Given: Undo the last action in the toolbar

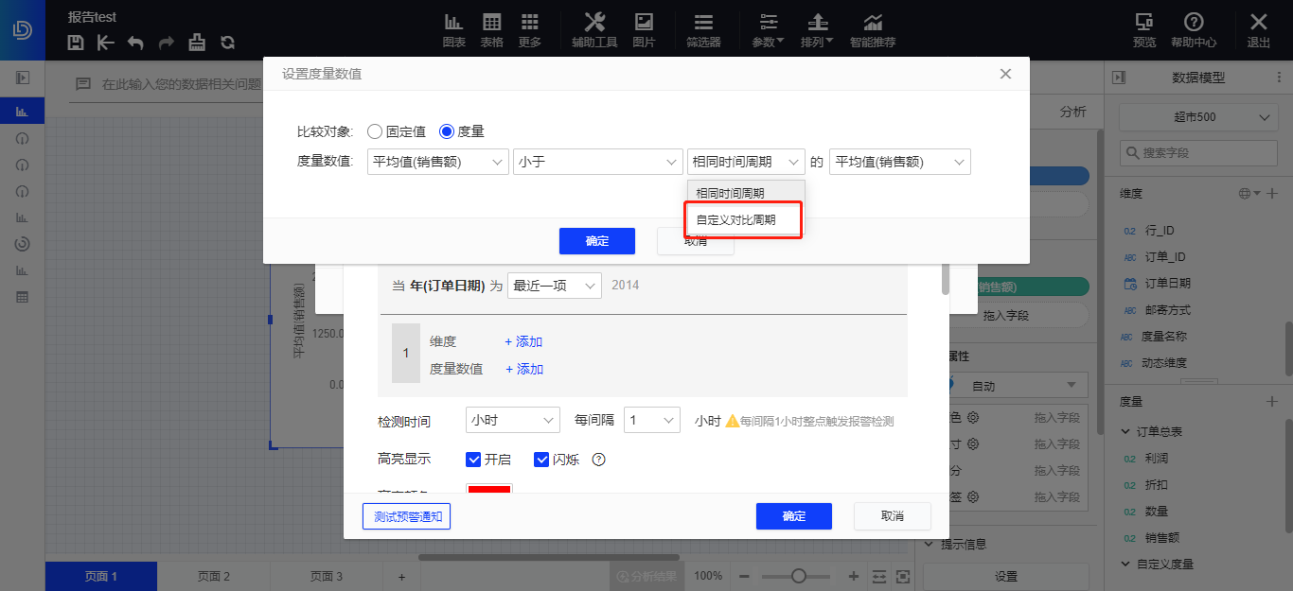Looking at the screenshot, I should [x=136, y=42].
